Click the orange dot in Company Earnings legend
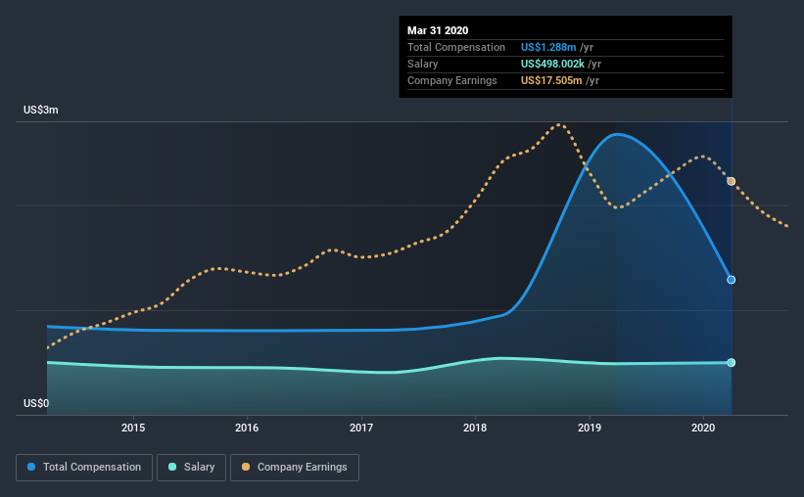Viewport: 804px width, 497px height. [246, 467]
